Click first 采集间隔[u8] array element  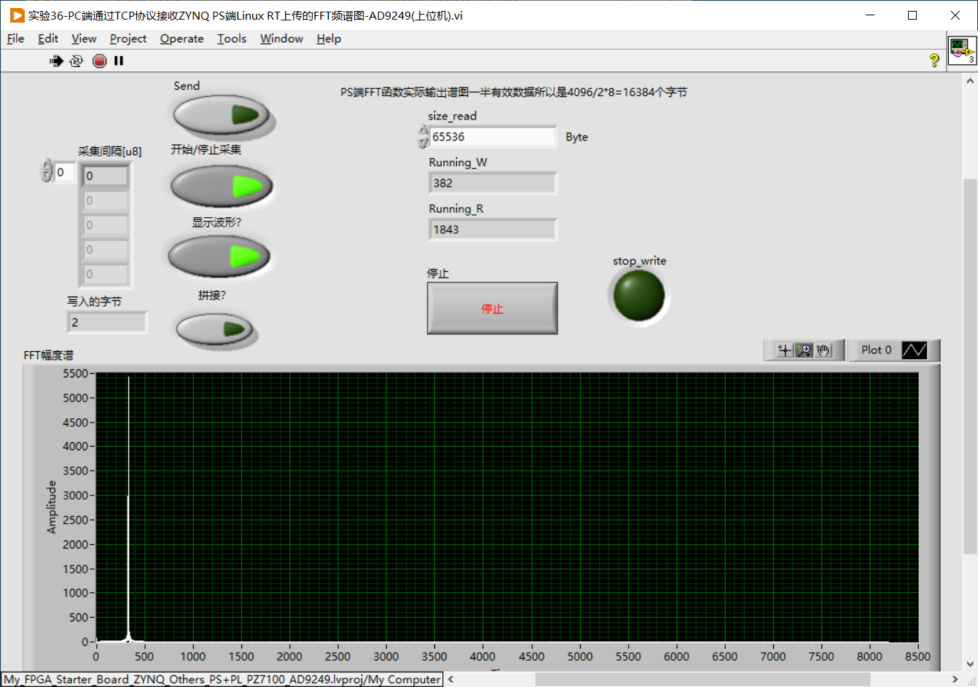pyautogui.click(x=106, y=176)
